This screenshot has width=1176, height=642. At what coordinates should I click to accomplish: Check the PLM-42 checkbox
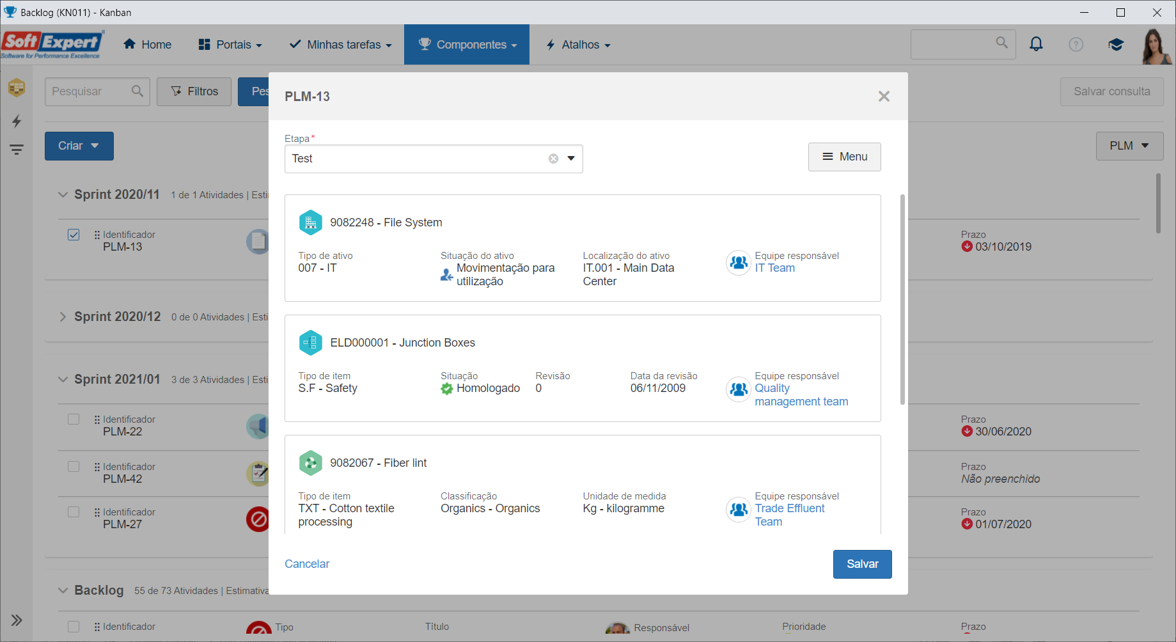pyautogui.click(x=74, y=467)
